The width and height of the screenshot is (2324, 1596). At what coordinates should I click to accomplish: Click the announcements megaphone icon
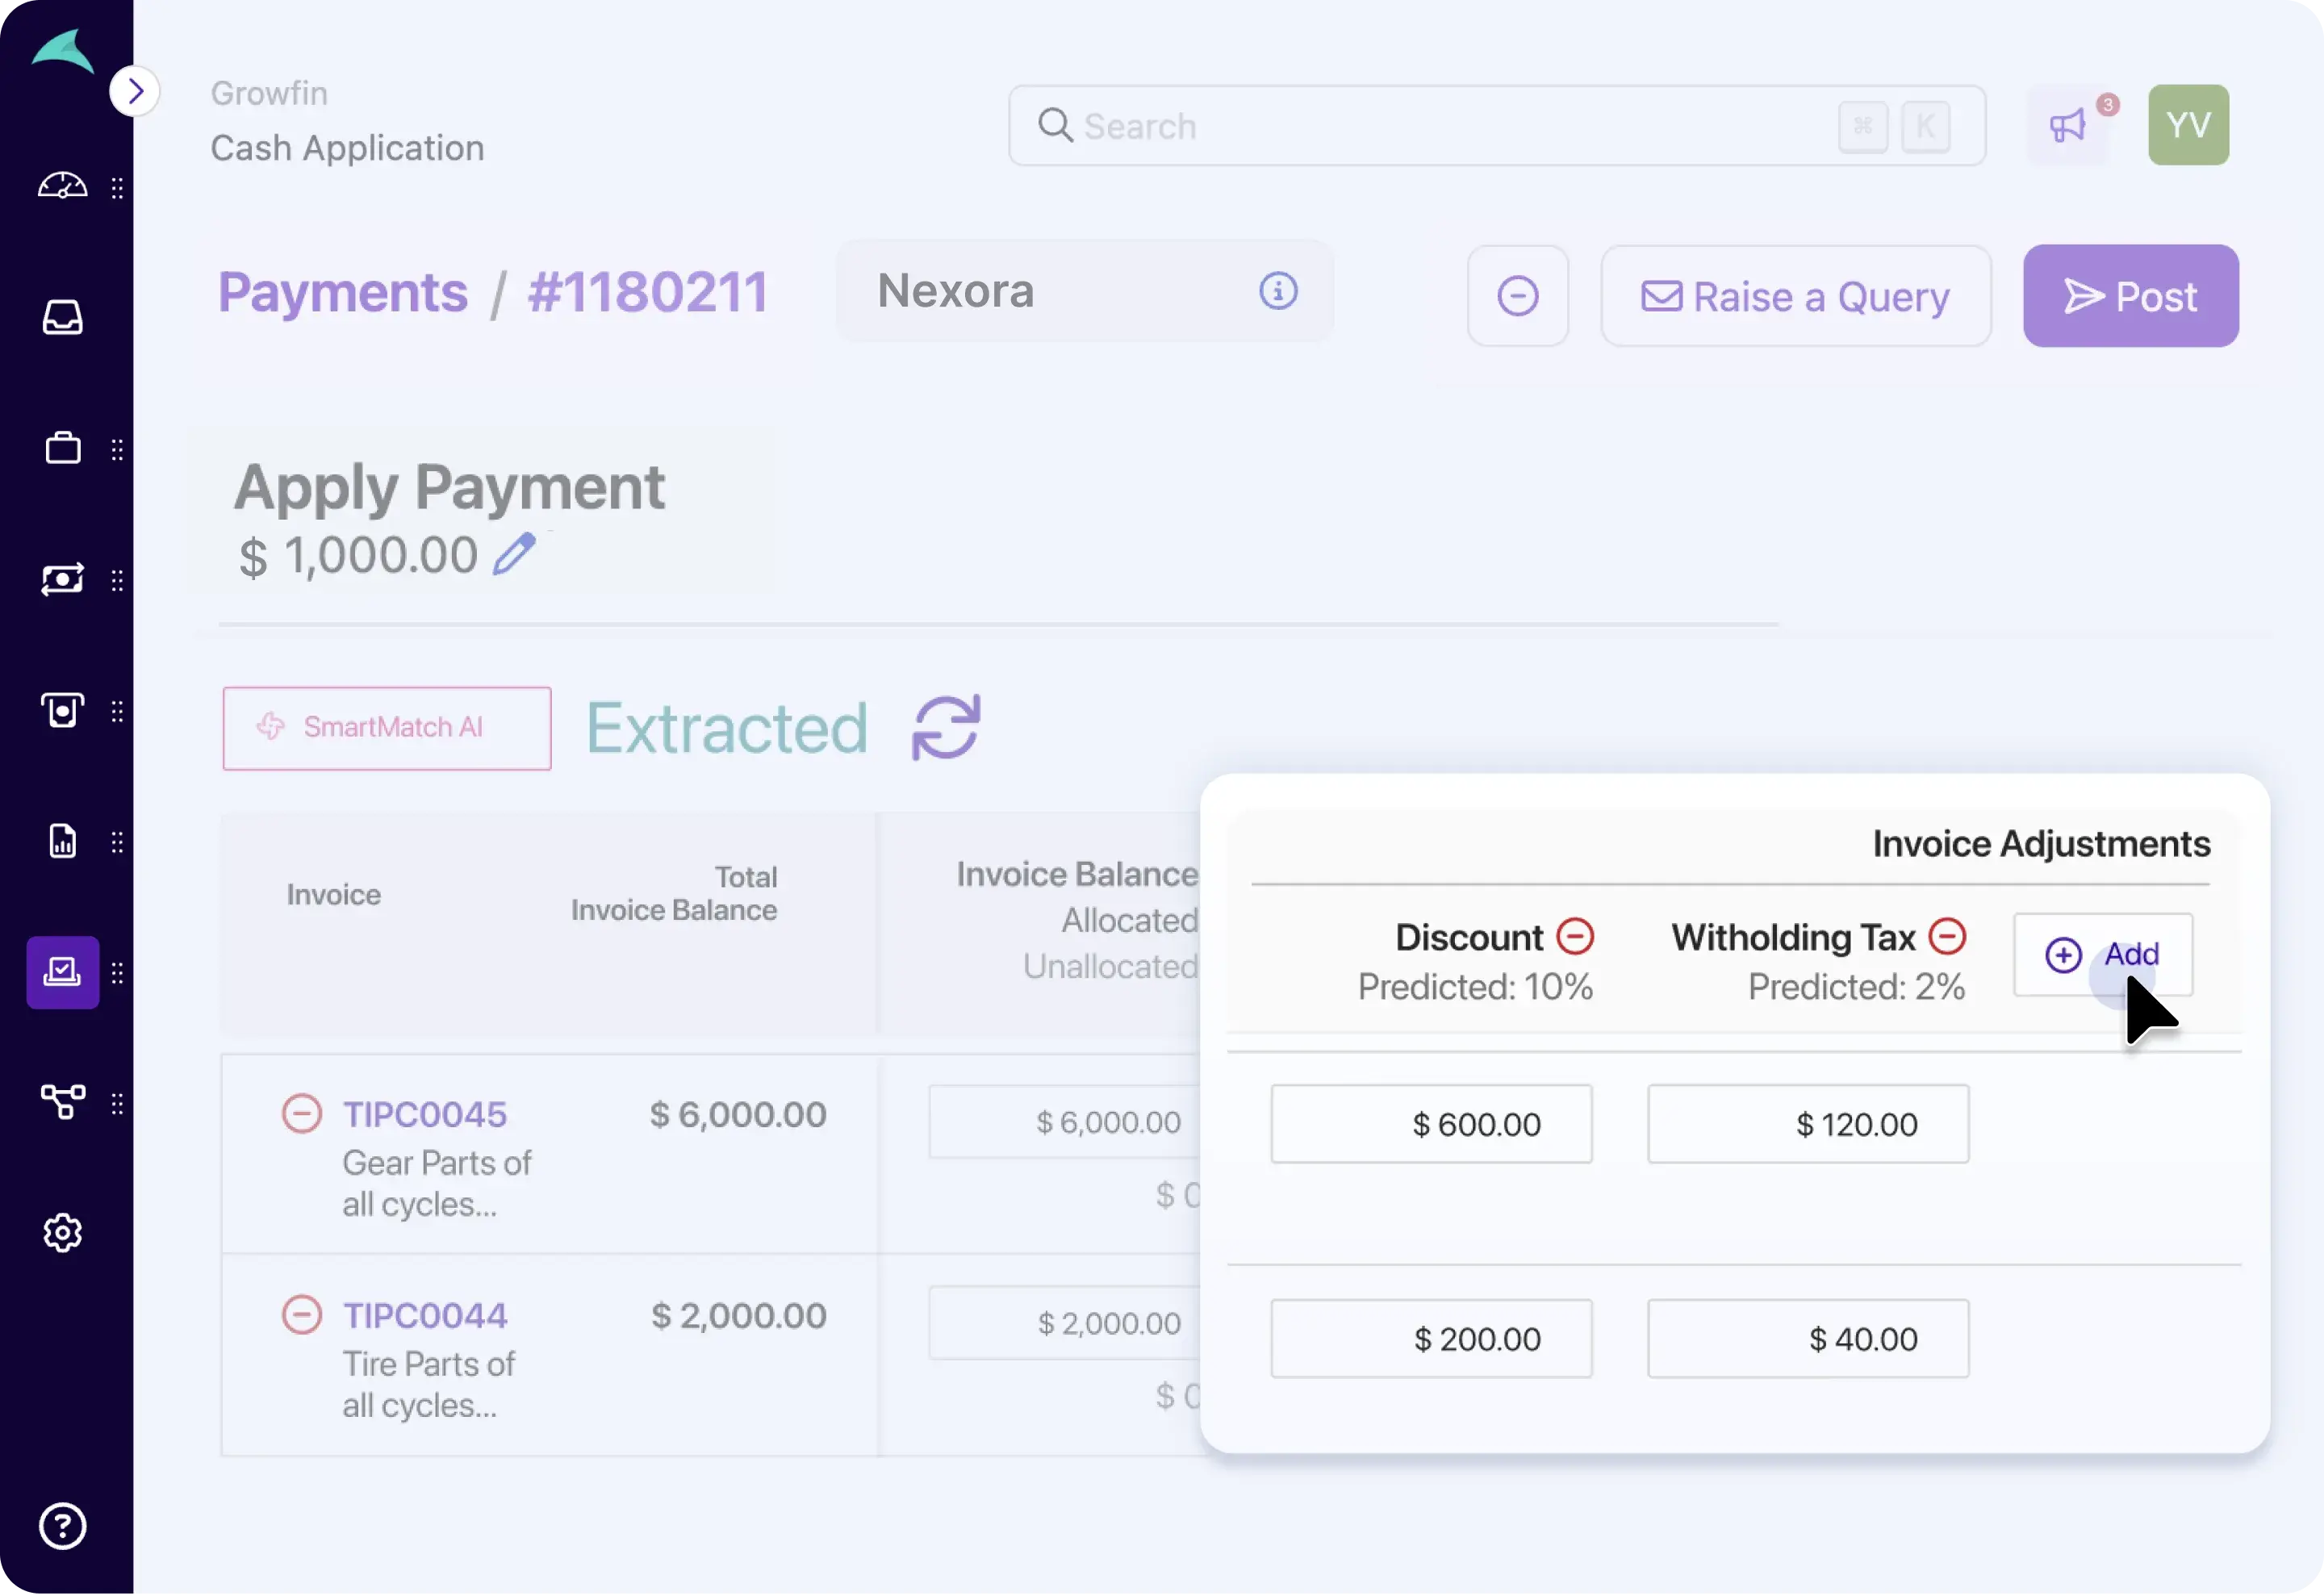point(2068,126)
